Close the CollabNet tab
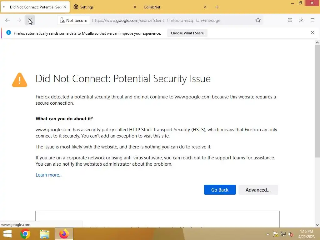Viewport: 320px width, 240px height. pos(205,7)
